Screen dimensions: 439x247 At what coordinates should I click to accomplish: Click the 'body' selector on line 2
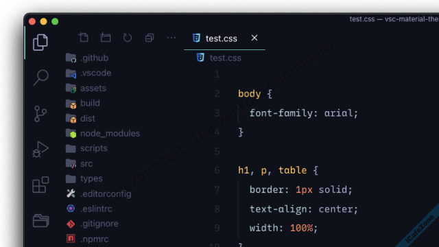click(x=250, y=94)
